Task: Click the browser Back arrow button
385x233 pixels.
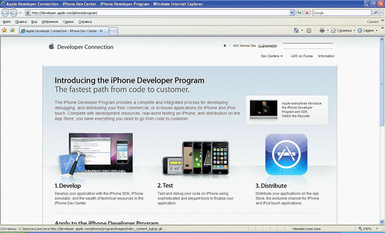Action: [5, 13]
